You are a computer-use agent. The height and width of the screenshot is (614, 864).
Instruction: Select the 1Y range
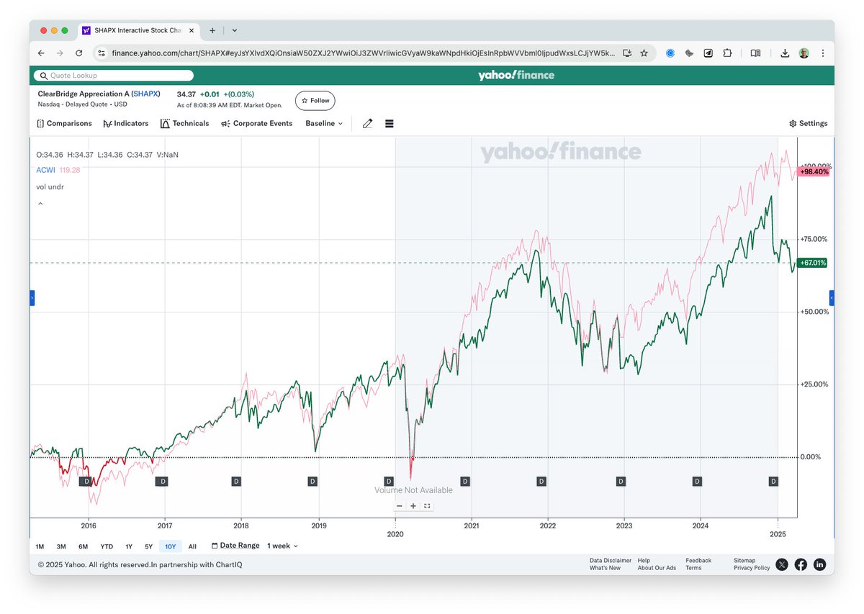pos(129,546)
